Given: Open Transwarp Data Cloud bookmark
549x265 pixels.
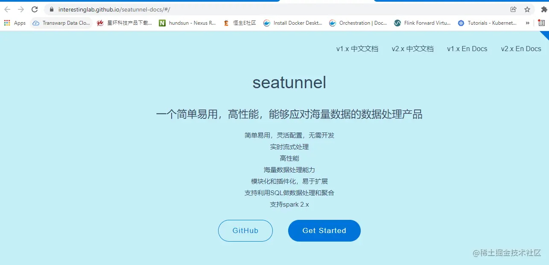Looking at the screenshot, I should (61, 23).
